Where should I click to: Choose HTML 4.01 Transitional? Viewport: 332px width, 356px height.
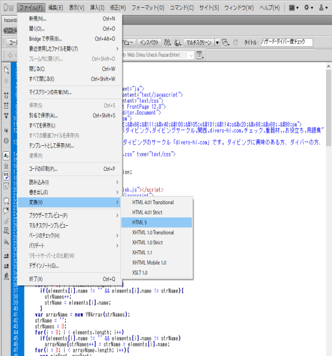click(x=157, y=202)
